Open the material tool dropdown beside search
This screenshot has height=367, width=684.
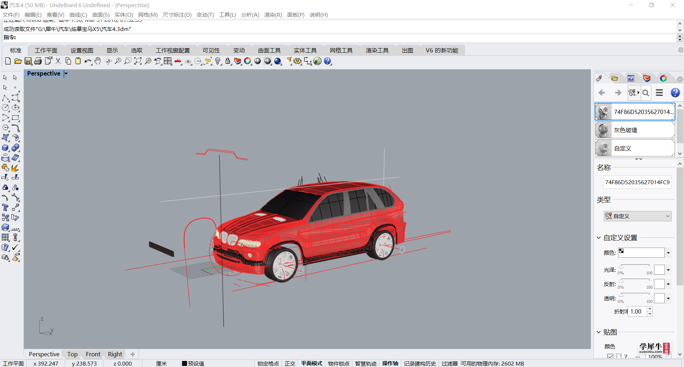click(634, 93)
